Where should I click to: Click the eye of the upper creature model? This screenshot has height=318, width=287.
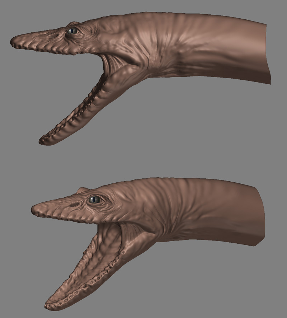tap(72, 31)
